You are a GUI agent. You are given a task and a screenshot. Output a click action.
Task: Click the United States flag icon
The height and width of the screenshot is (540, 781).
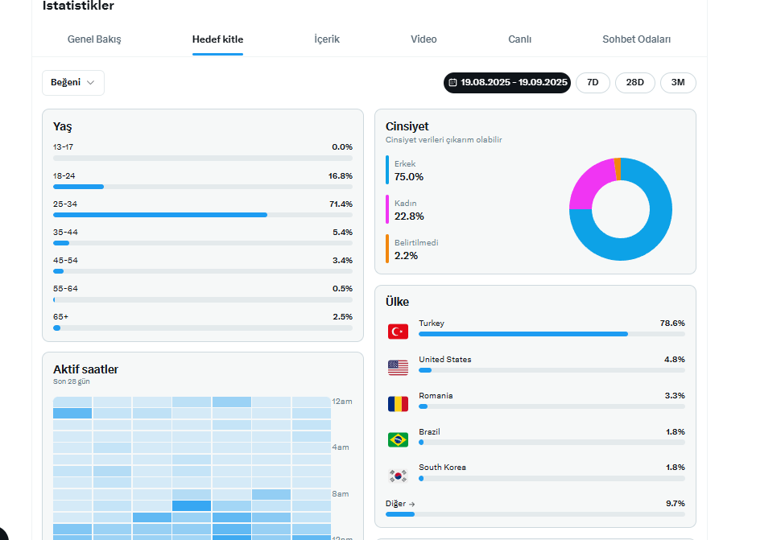click(x=398, y=368)
